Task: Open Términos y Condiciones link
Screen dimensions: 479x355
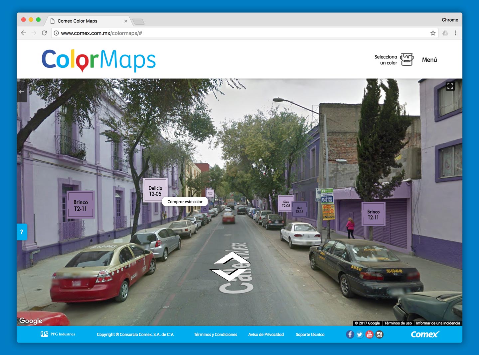Action: click(216, 334)
